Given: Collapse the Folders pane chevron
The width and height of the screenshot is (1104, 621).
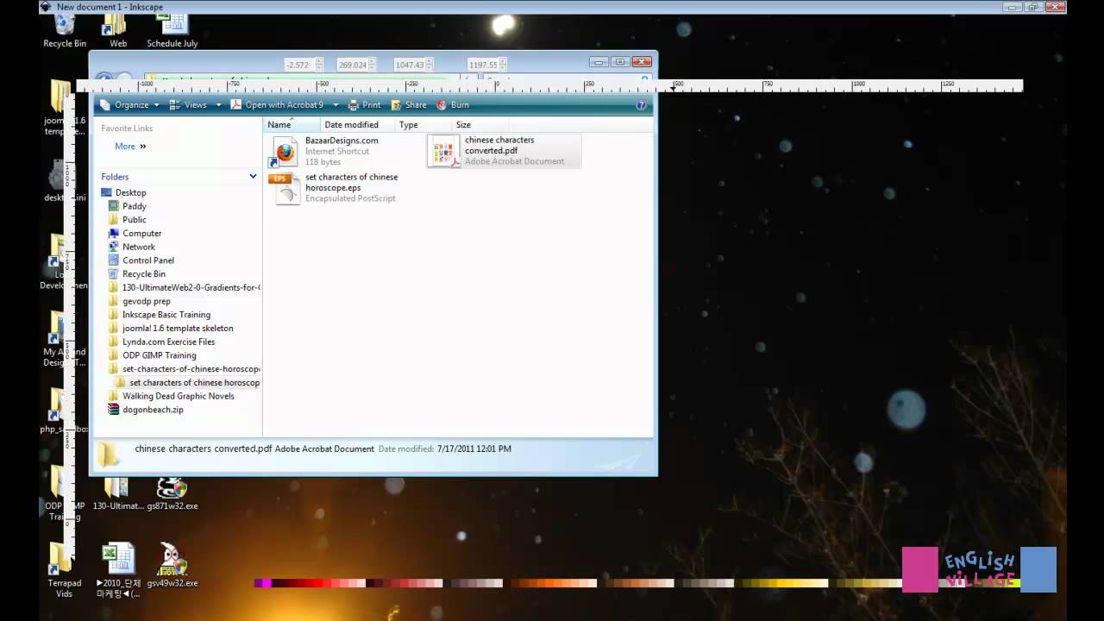Looking at the screenshot, I should 253,177.
